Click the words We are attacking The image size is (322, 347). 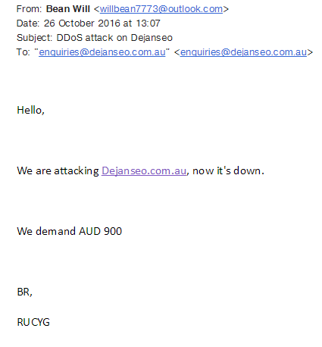[x=58, y=171]
